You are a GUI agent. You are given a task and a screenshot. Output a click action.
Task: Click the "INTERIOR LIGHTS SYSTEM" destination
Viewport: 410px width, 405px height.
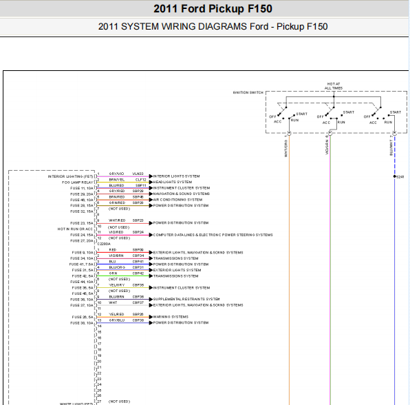point(177,176)
